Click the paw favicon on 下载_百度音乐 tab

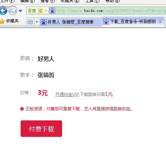(106, 22)
